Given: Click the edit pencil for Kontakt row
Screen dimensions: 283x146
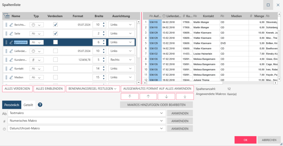Looking at the screenshot, I should coord(11,68).
